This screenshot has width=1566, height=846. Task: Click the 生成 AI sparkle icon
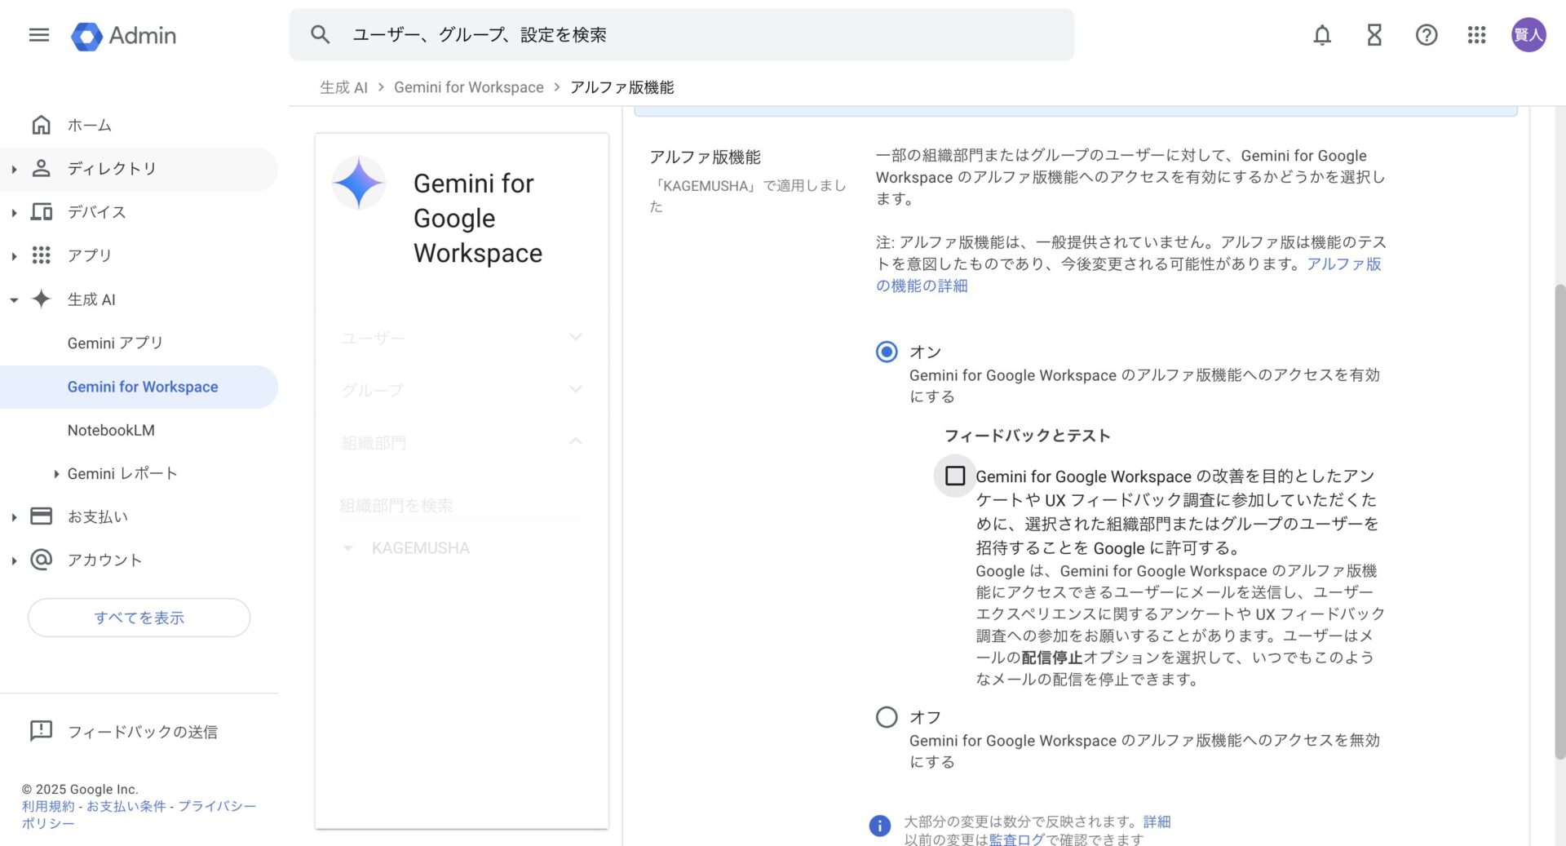(x=40, y=299)
